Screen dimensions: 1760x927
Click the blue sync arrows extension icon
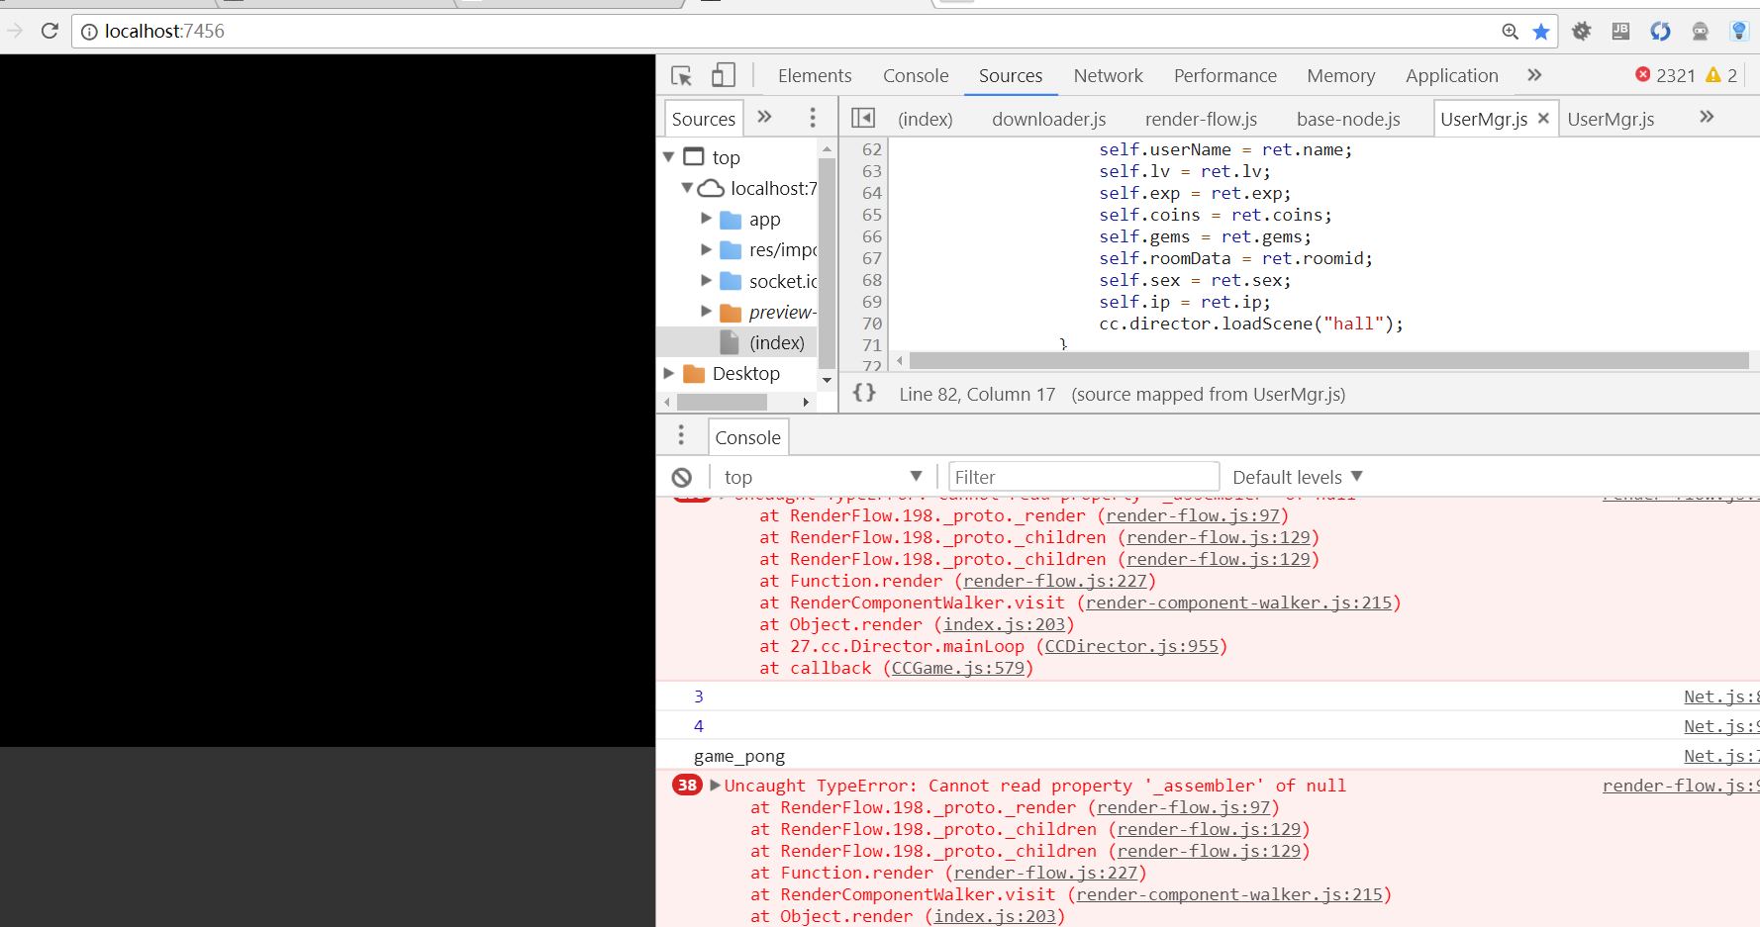coord(1660,32)
